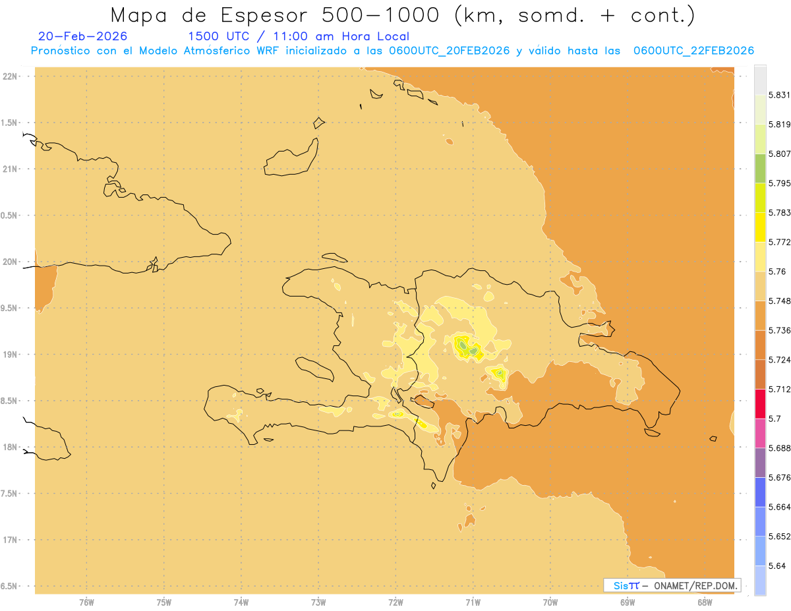The width and height of the screenshot is (791, 611).
Task: Click the legend value 5.676
Action: [779, 477]
